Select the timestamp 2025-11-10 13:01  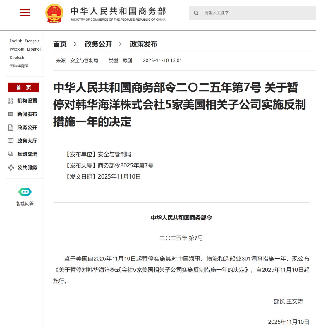(162, 60)
